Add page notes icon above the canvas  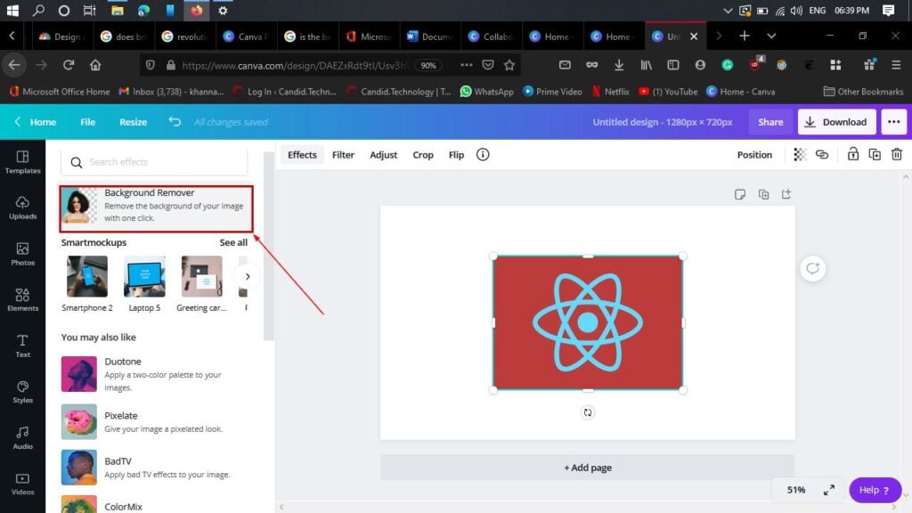(740, 194)
